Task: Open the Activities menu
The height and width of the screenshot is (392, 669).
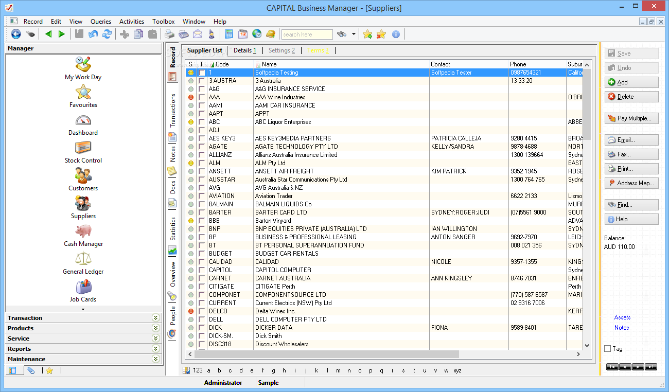Action: [132, 22]
